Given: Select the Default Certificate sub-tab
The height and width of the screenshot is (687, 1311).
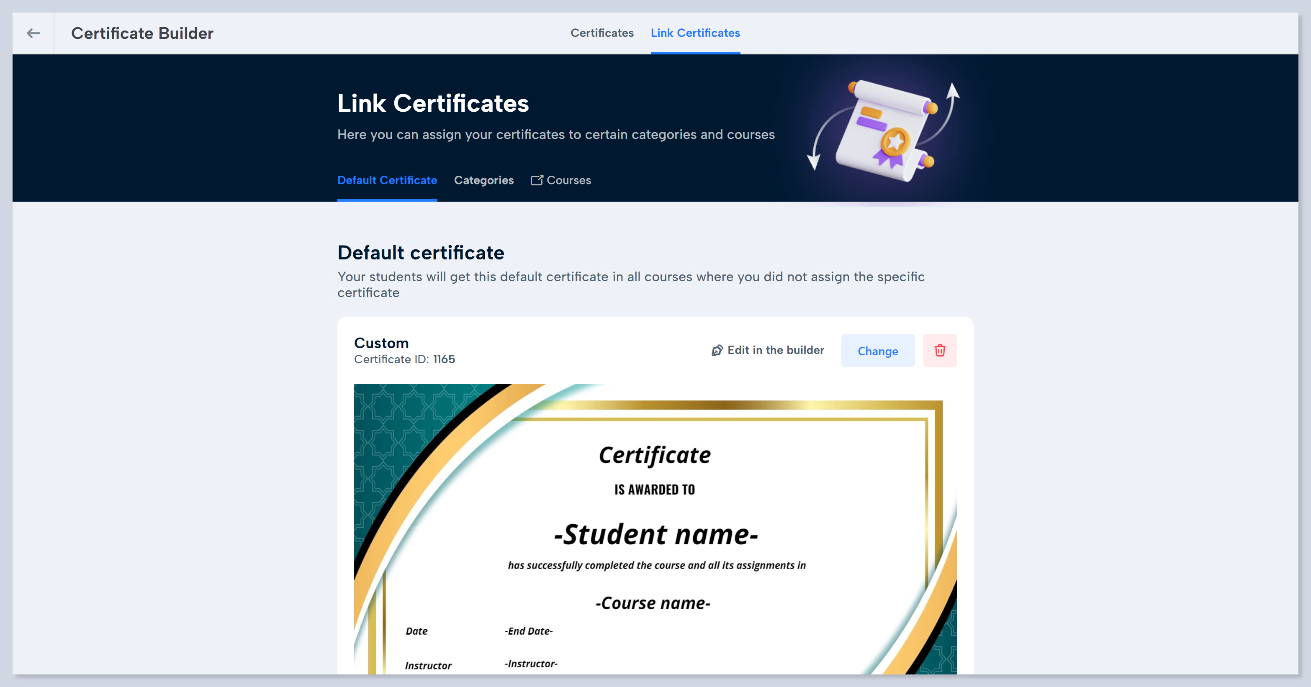Looking at the screenshot, I should [387, 180].
